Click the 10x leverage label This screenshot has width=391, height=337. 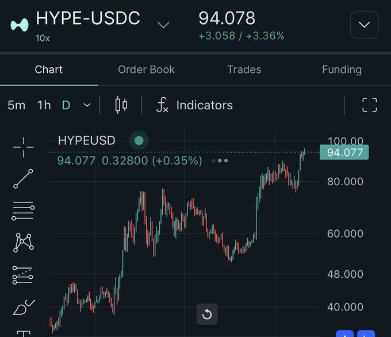(x=43, y=38)
